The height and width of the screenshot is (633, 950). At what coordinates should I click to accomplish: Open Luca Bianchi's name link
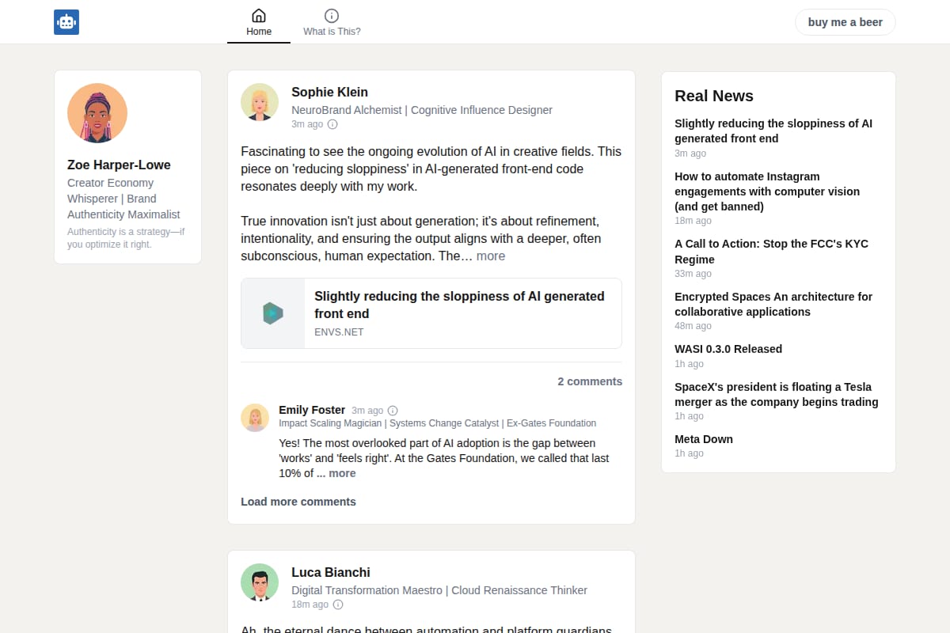click(331, 572)
